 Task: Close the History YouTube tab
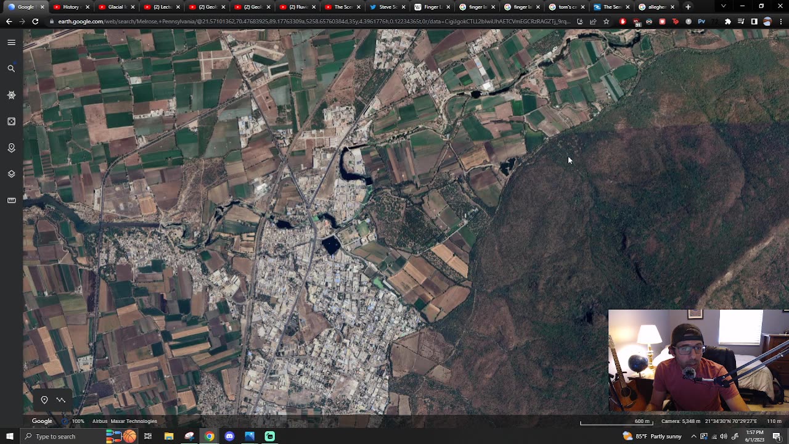coord(87,7)
